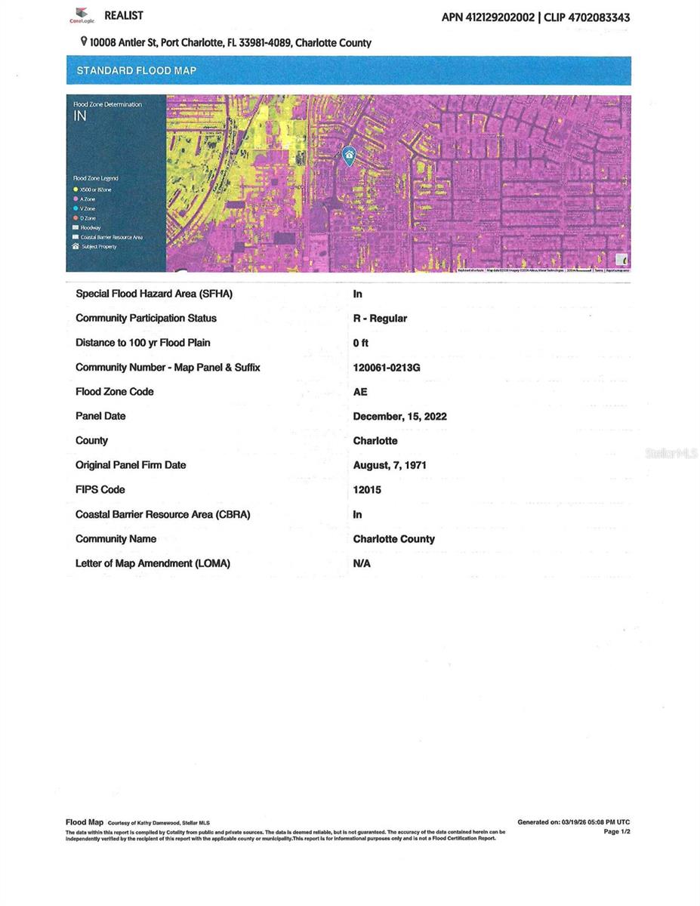Click the Terms link on the map
The width and height of the screenshot is (700, 906).
[598, 270]
